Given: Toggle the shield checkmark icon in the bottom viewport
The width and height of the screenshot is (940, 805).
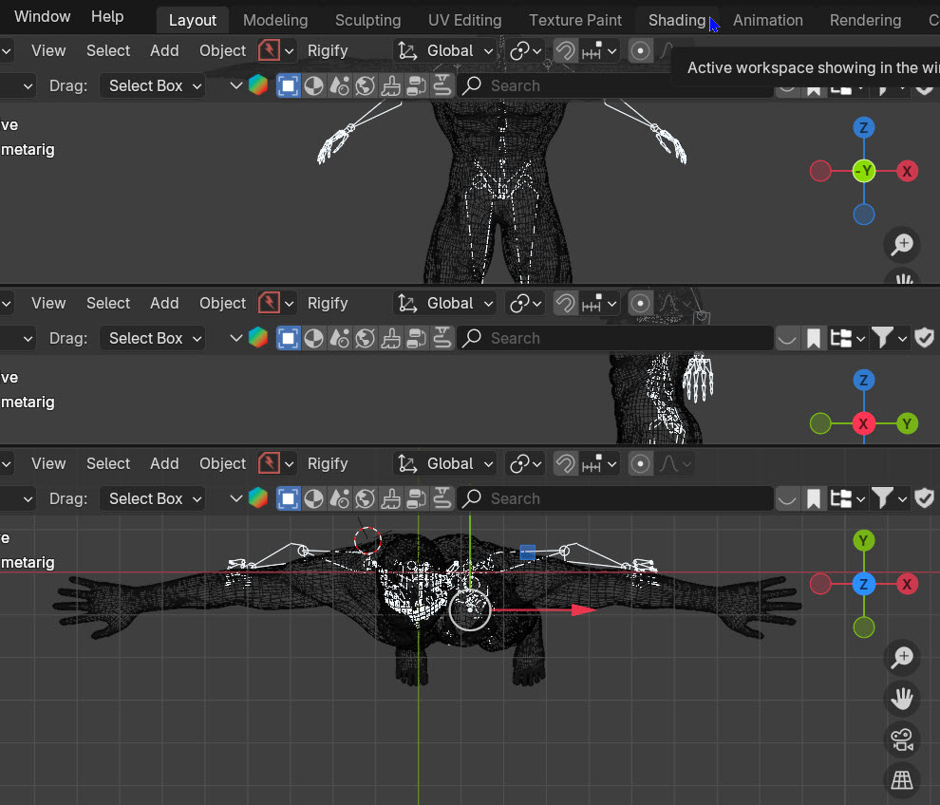Looking at the screenshot, I should point(925,498).
